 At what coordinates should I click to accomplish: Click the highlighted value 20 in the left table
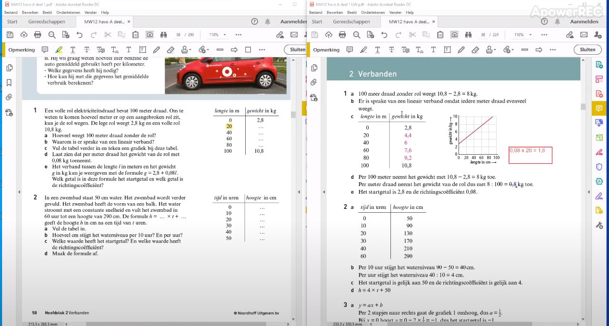(x=229, y=126)
